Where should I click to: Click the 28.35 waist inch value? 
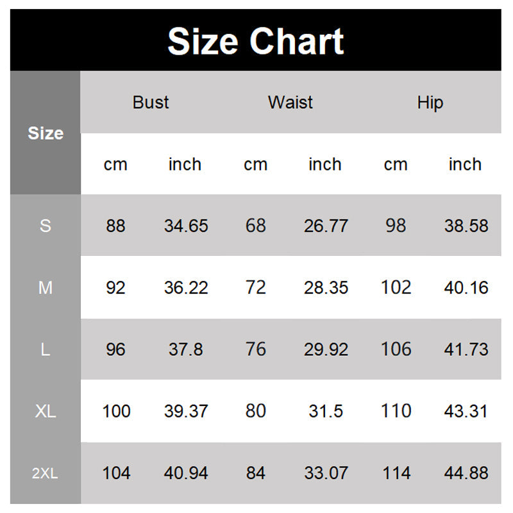[326, 288]
